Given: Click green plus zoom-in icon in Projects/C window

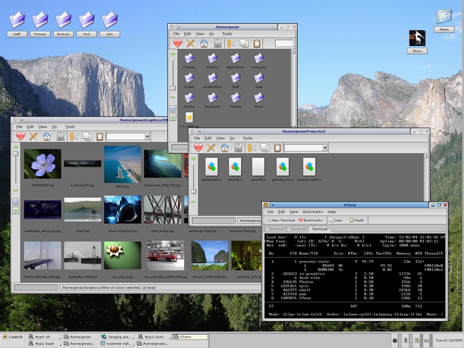Looking at the screenshot, I should click(x=193, y=159).
